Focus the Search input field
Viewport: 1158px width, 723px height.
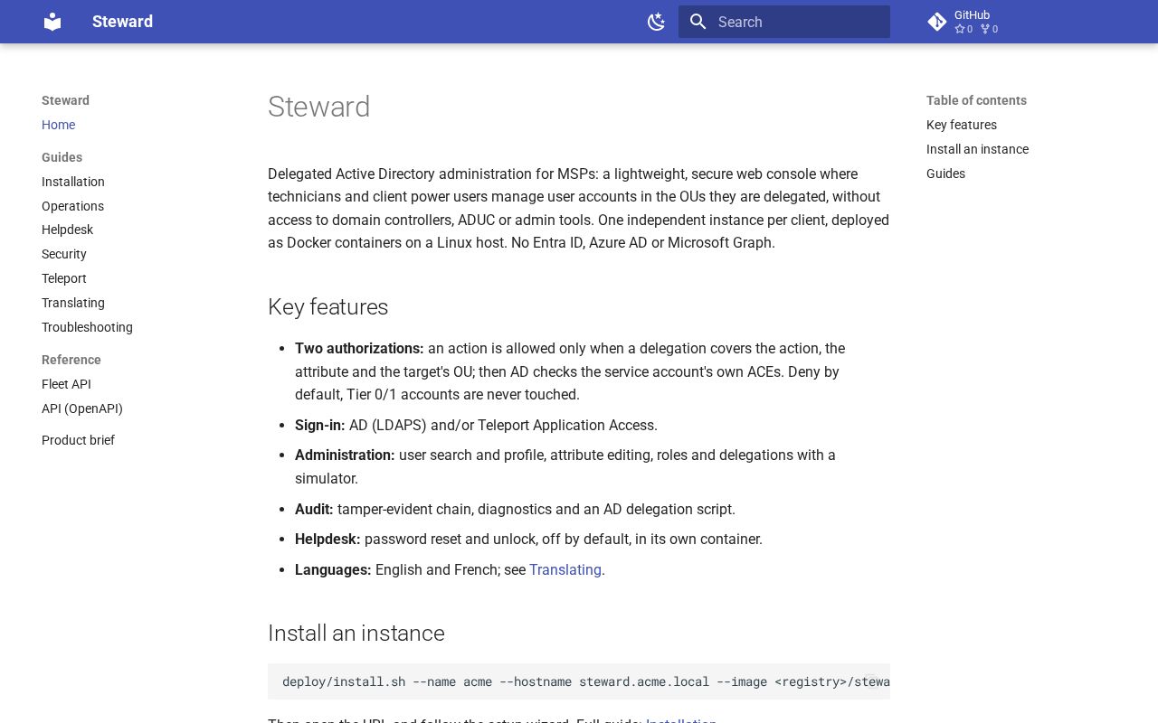pyautogui.click(x=784, y=22)
